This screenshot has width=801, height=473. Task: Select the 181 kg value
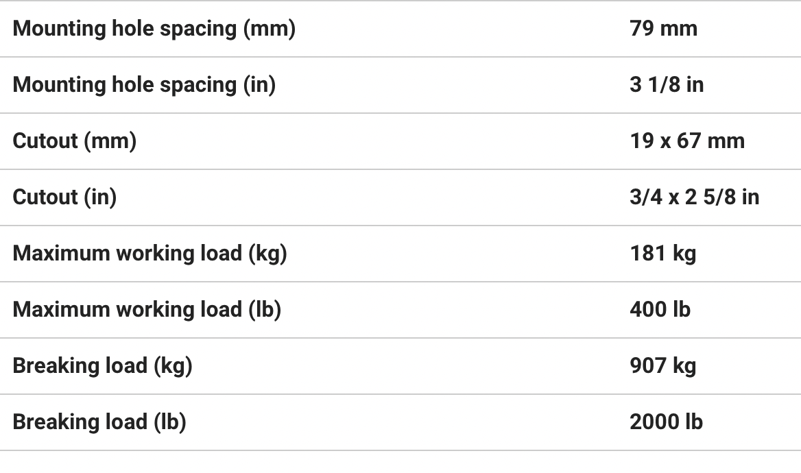[x=662, y=254]
